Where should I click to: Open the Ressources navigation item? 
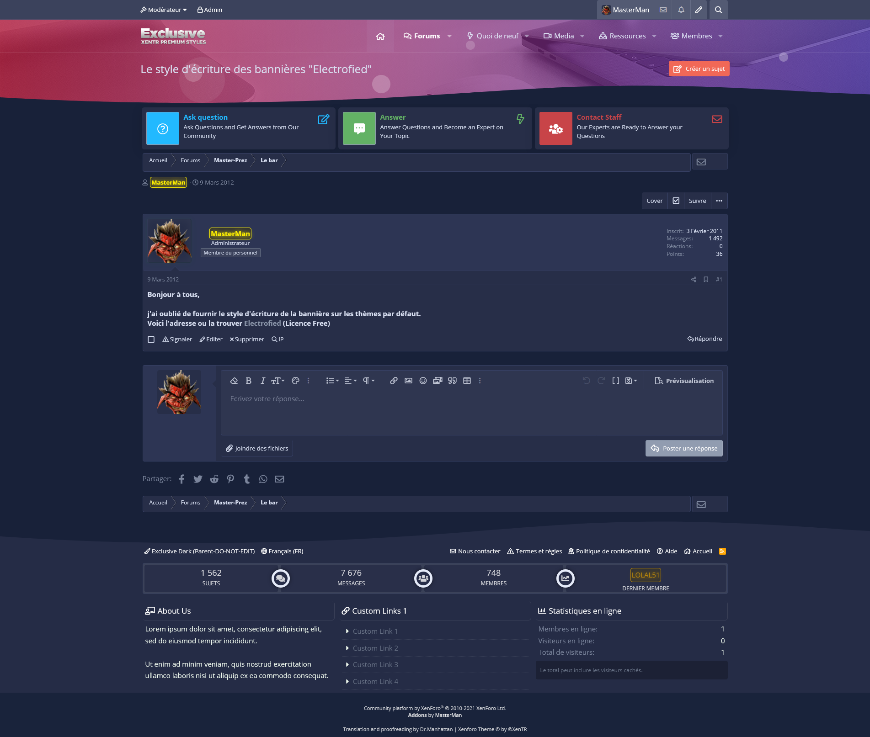tap(622, 36)
